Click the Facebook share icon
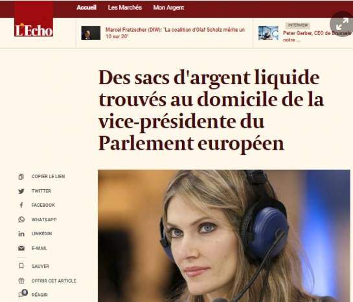The image size is (353, 302). click(x=21, y=205)
